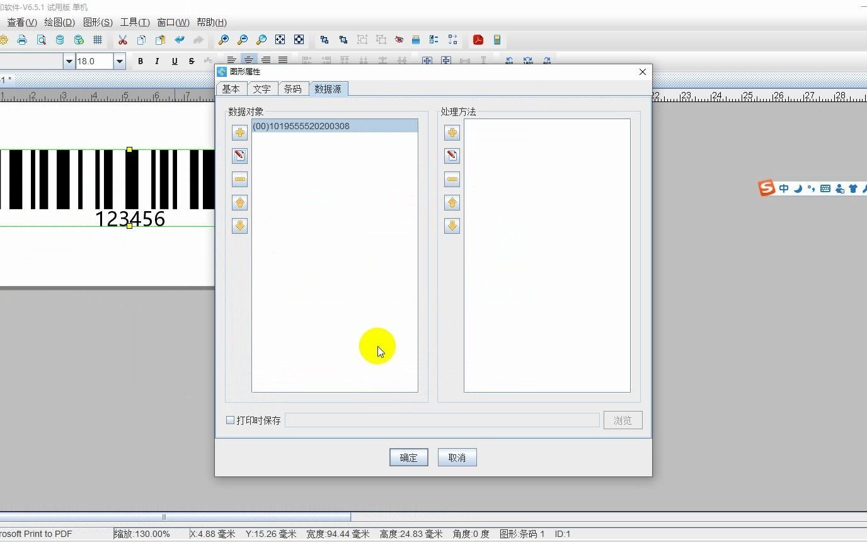Edit the processing method entry
Image resolution: width=867 pixels, height=542 pixels.
pos(452,156)
